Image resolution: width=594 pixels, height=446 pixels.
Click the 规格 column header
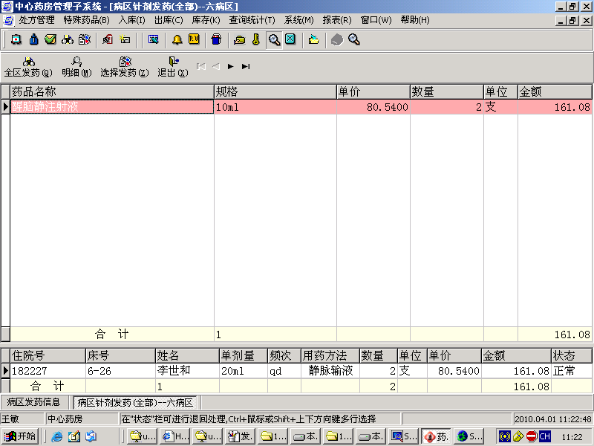[x=275, y=91]
